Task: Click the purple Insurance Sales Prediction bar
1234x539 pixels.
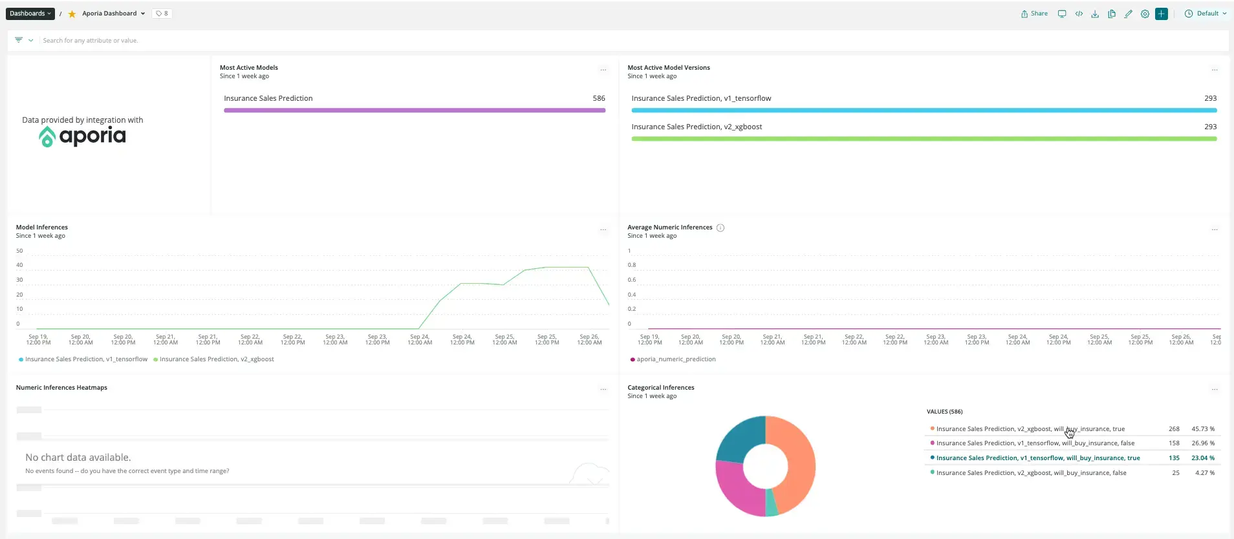Action: pyautogui.click(x=415, y=111)
